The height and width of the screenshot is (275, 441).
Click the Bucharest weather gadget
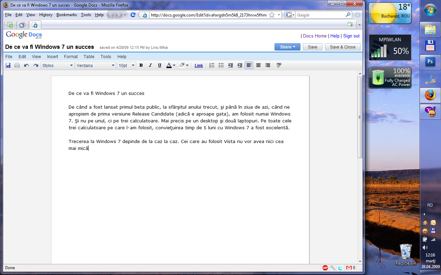tap(390, 13)
